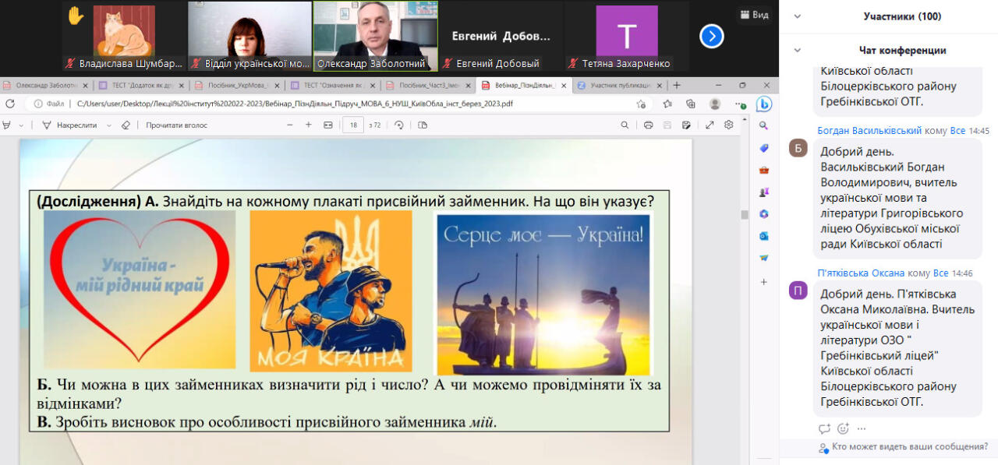998x465 pixels.
Task: Switch PDF page view layout
Action: pos(423,125)
